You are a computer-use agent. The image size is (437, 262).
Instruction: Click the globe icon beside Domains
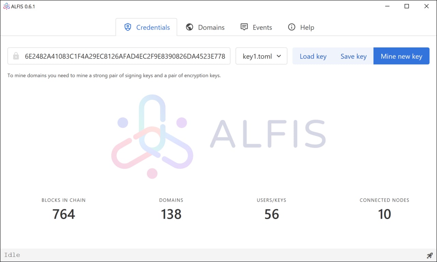click(189, 27)
